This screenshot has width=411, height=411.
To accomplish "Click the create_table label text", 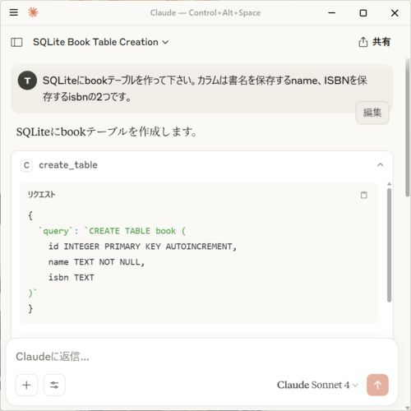I will tap(68, 165).
